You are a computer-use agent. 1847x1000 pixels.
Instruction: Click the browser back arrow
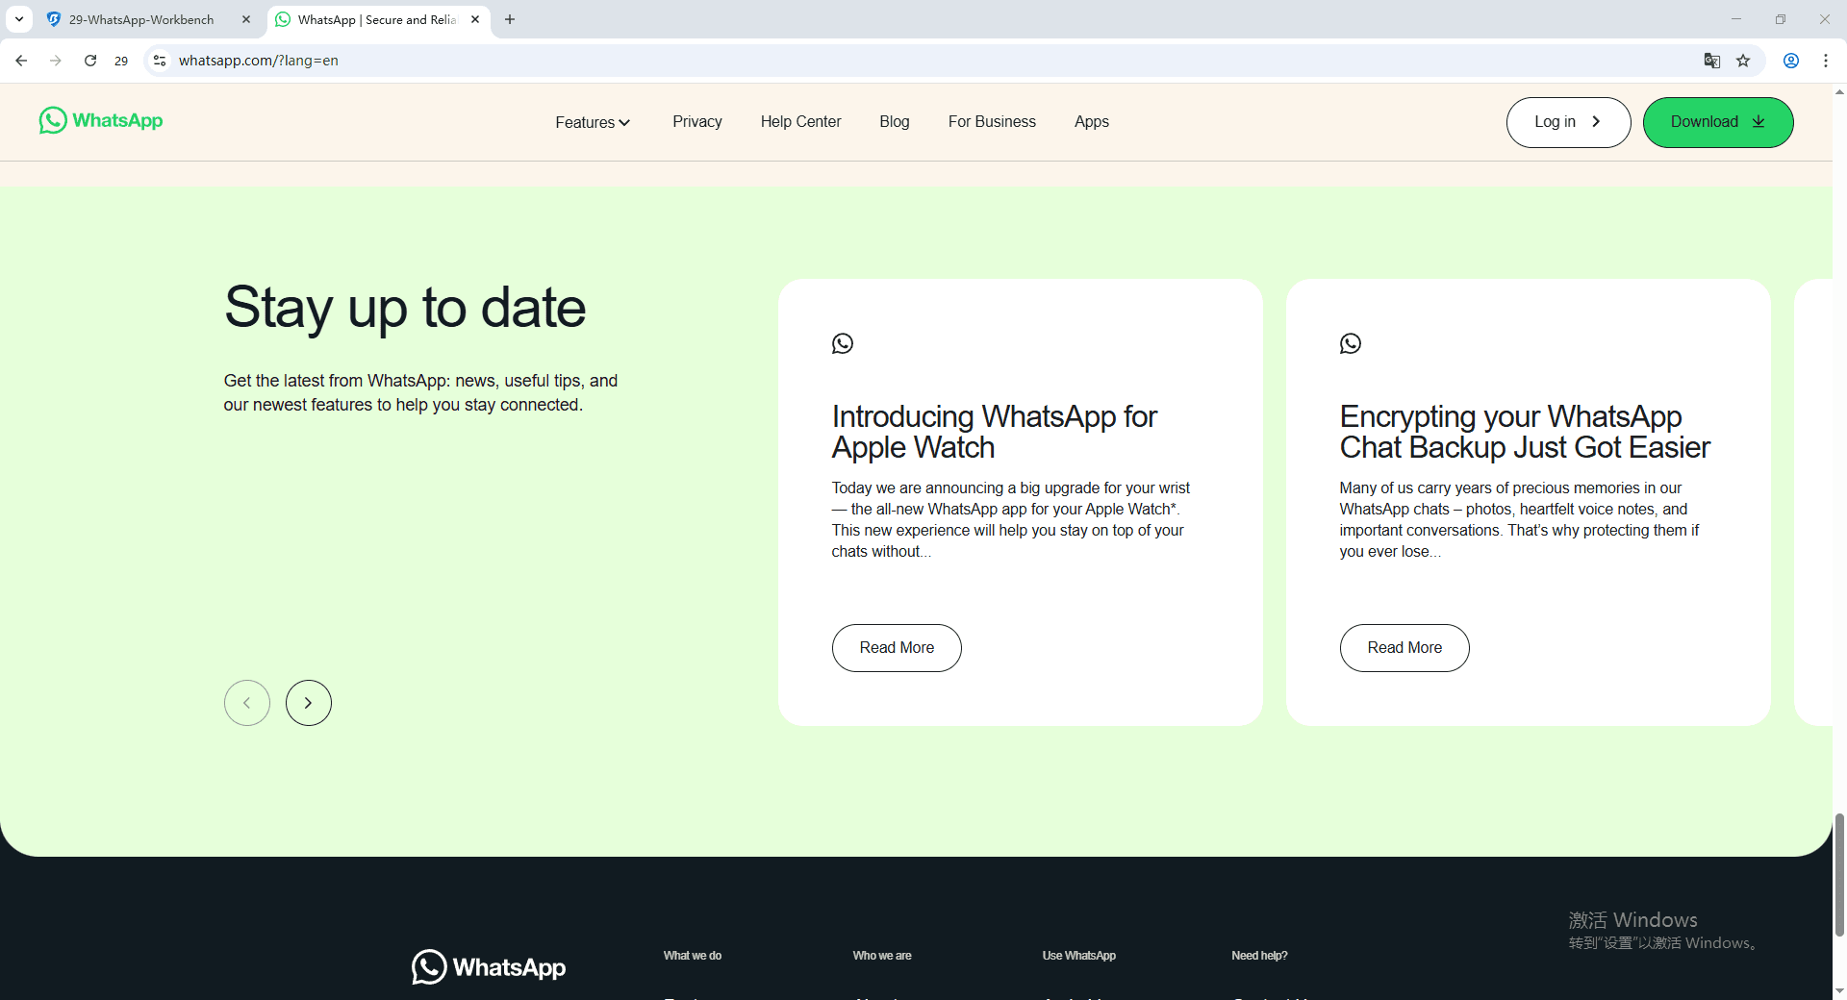coord(21,60)
